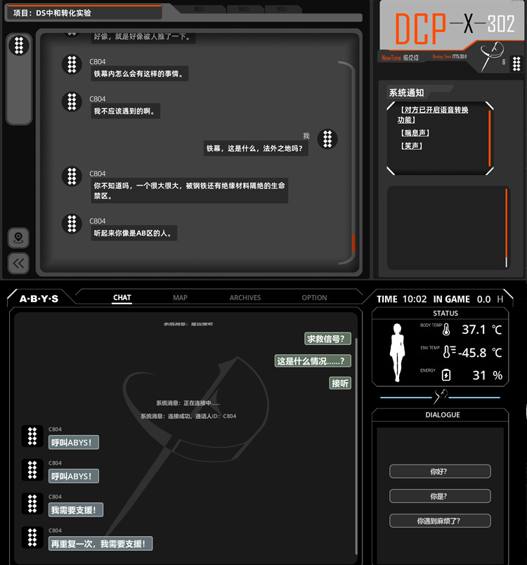Viewport: 527px width, 565px height.
Task: Click the 接听 reply bubble
Action: (340, 383)
